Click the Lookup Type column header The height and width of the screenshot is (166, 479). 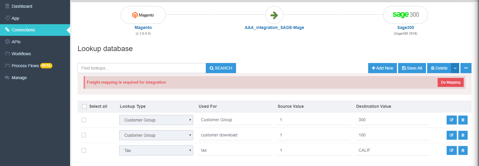133,106
